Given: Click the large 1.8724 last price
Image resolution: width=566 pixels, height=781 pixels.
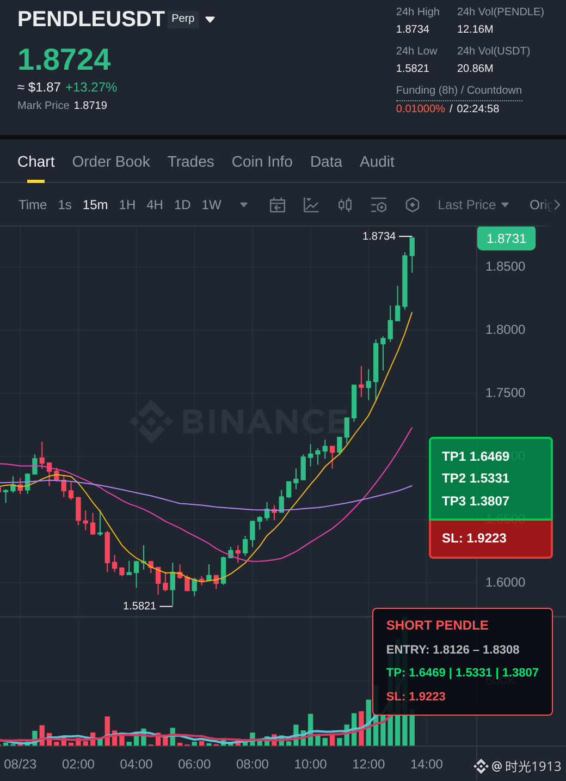Looking at the screenshot, I should [x=64, y=59].
